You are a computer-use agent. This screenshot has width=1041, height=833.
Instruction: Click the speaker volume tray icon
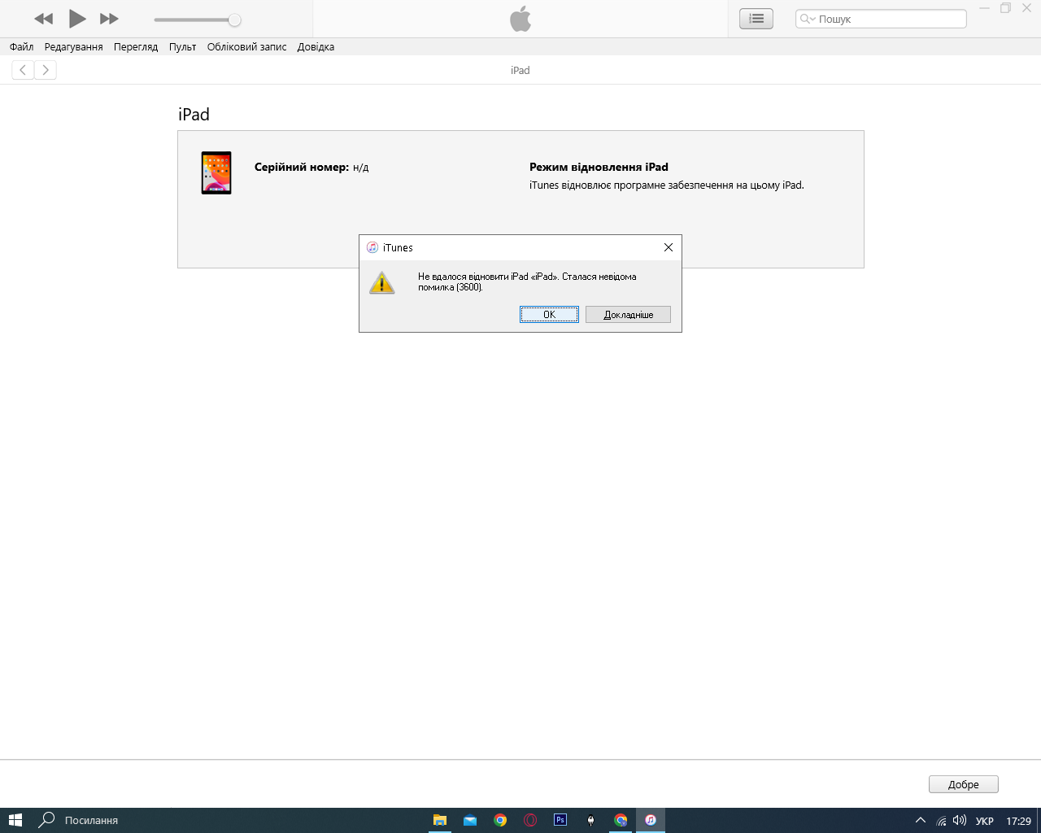[960, 820]
